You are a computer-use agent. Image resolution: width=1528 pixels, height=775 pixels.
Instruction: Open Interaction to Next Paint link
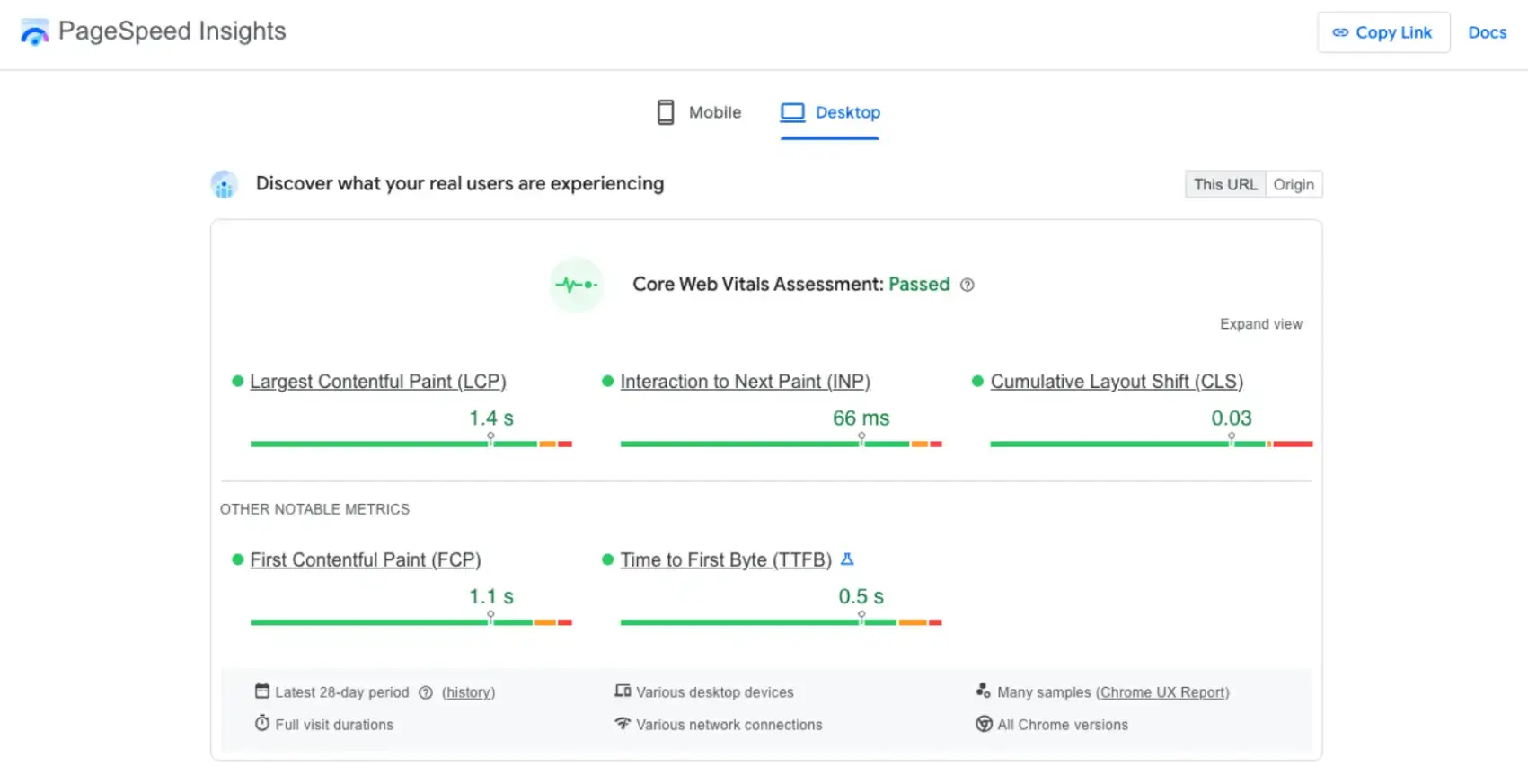pos(745,382)
